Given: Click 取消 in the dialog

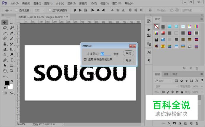Looking at the screenshot, I should click(x=128, y=60).
